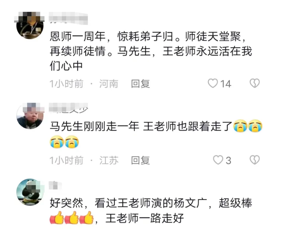Dislike the Henan comment with the broken heart
286x229 pixels.
point(255,83)
